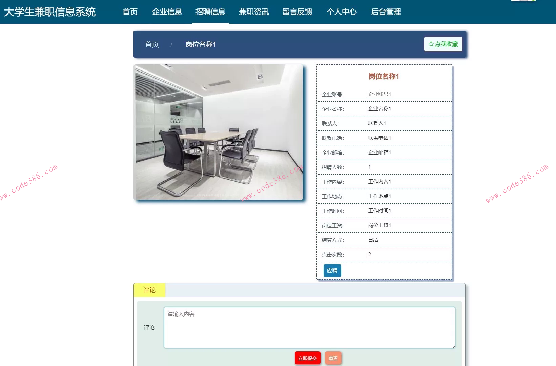This screenshot has height=366, width=556.
Task: Click the 岗位名称1 breadcrumb label
Action: click(201, 44)
